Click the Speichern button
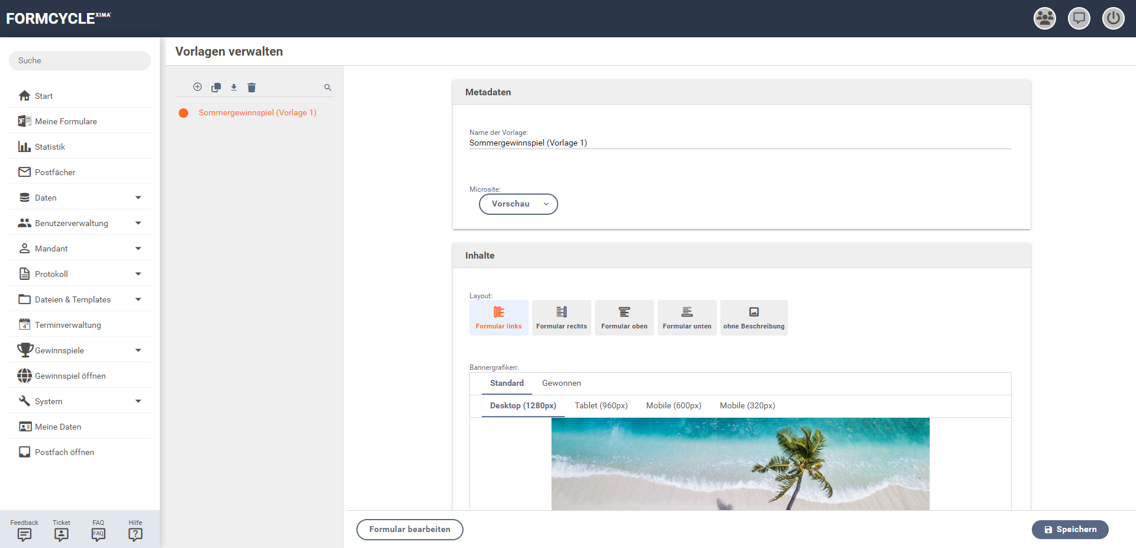Screen dimensions: 1136x548 pos(1070,530)
